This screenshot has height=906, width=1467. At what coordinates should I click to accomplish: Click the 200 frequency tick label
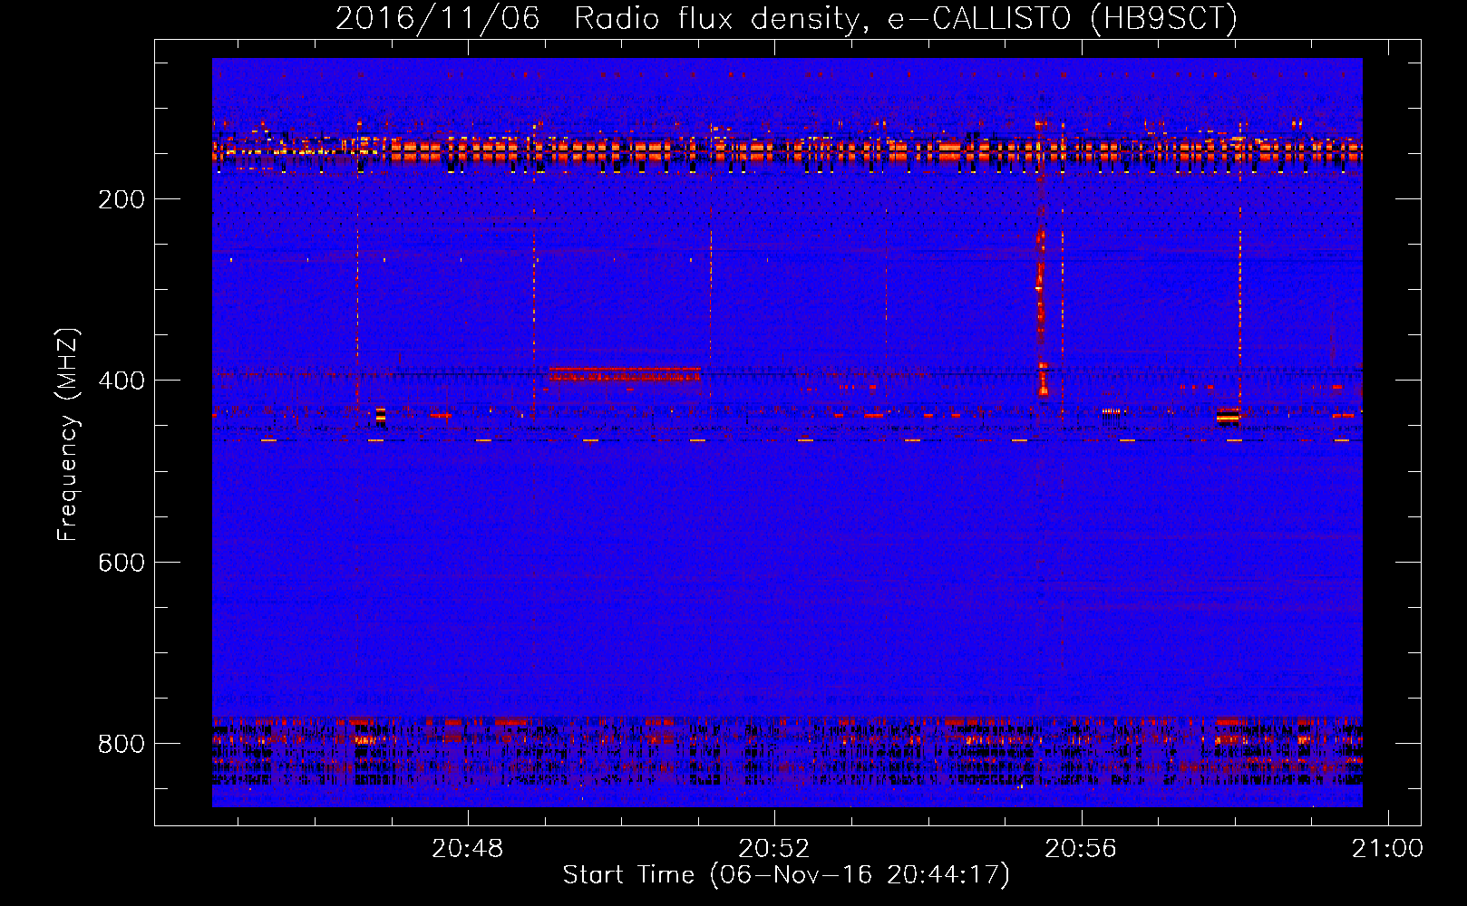click(121, 199)
